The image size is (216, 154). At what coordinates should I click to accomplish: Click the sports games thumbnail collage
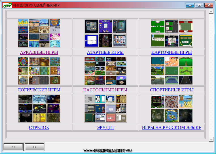(172, 71)
